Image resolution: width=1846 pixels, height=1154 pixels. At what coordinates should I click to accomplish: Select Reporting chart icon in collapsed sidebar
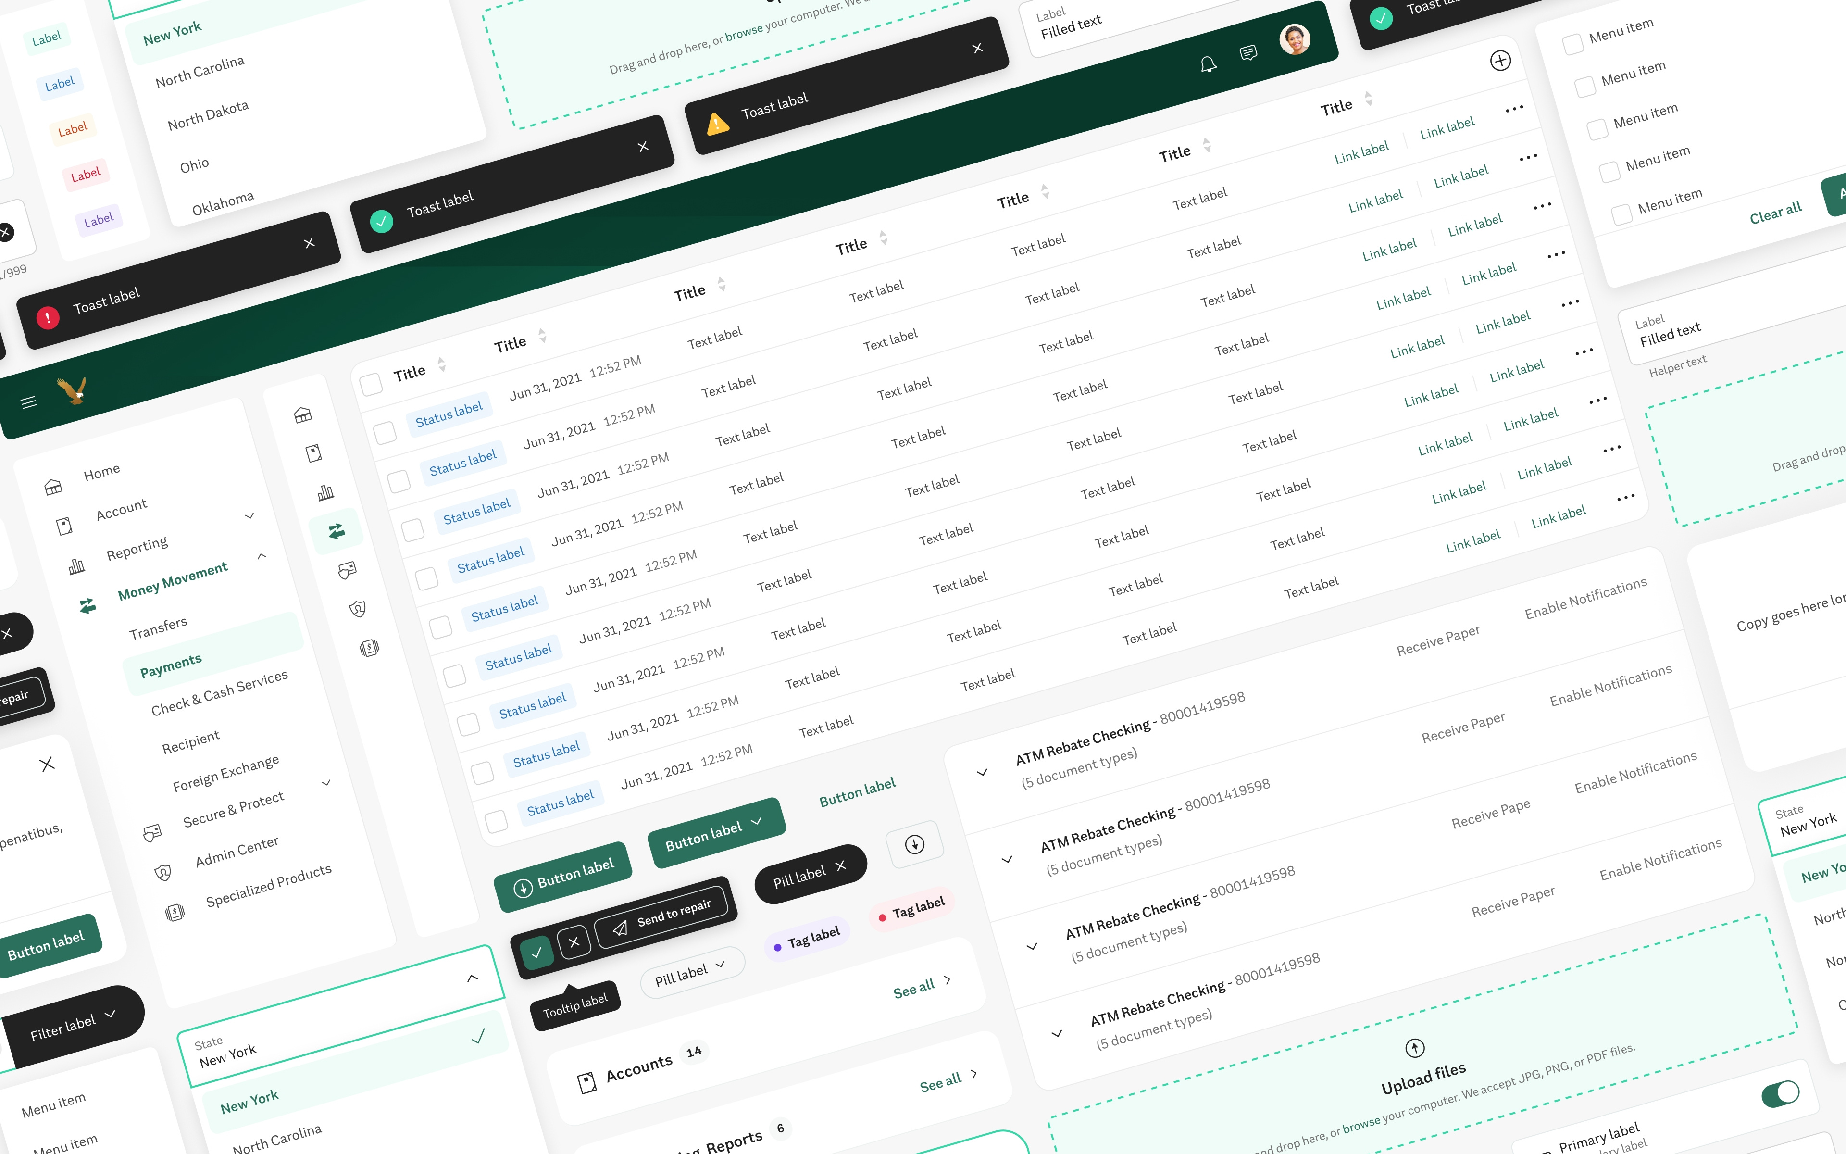pyautogui.click(x=326, y=492)
